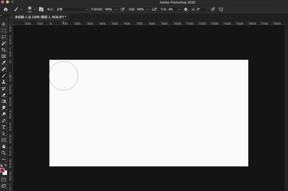Image resolution: width=288 pixels, height=191 pixels.
Task: Click the Home button in options bar
Action: click(6, 10)
